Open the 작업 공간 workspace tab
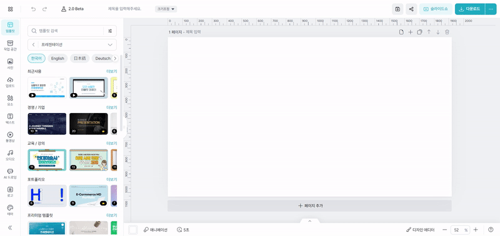500x236 pixels. tap(10, 46)
